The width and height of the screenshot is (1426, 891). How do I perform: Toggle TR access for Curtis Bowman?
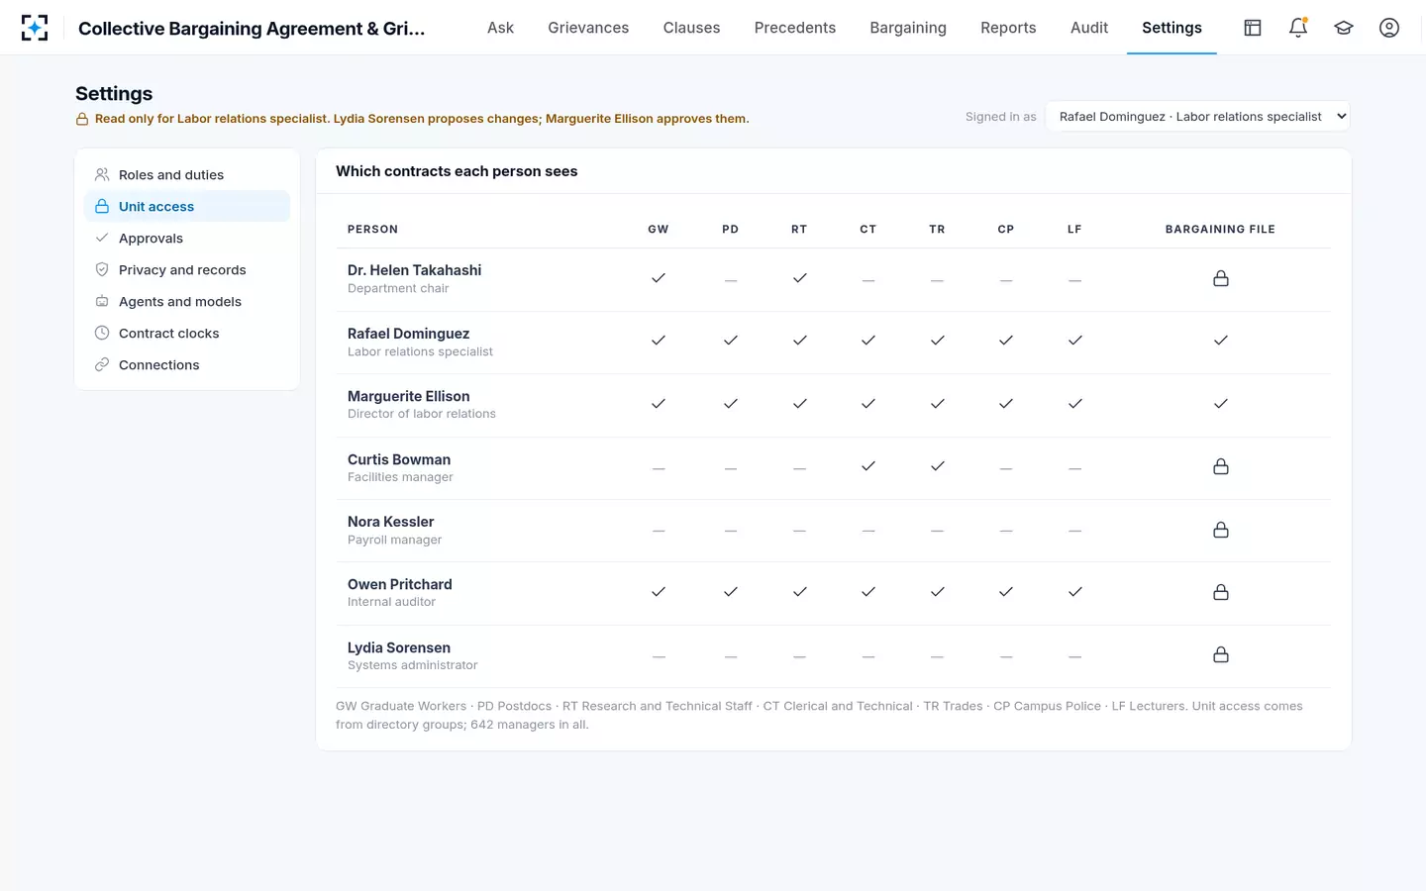937,466
